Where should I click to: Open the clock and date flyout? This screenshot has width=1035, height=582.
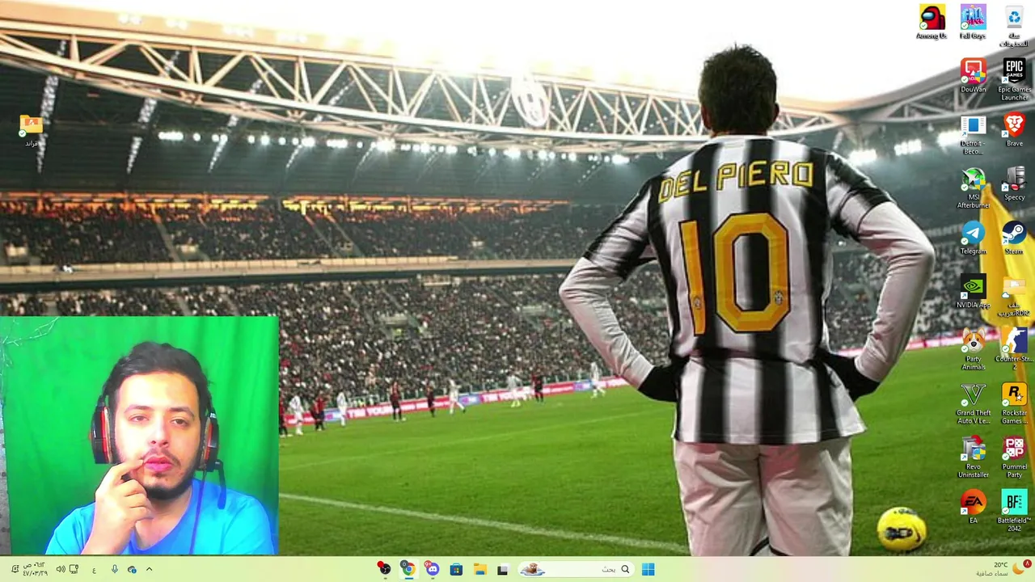[x=35, y=569]
